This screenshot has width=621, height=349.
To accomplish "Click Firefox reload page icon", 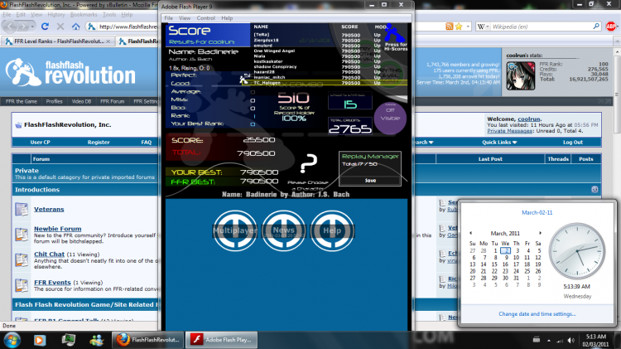I will click(x=45, y=27).
